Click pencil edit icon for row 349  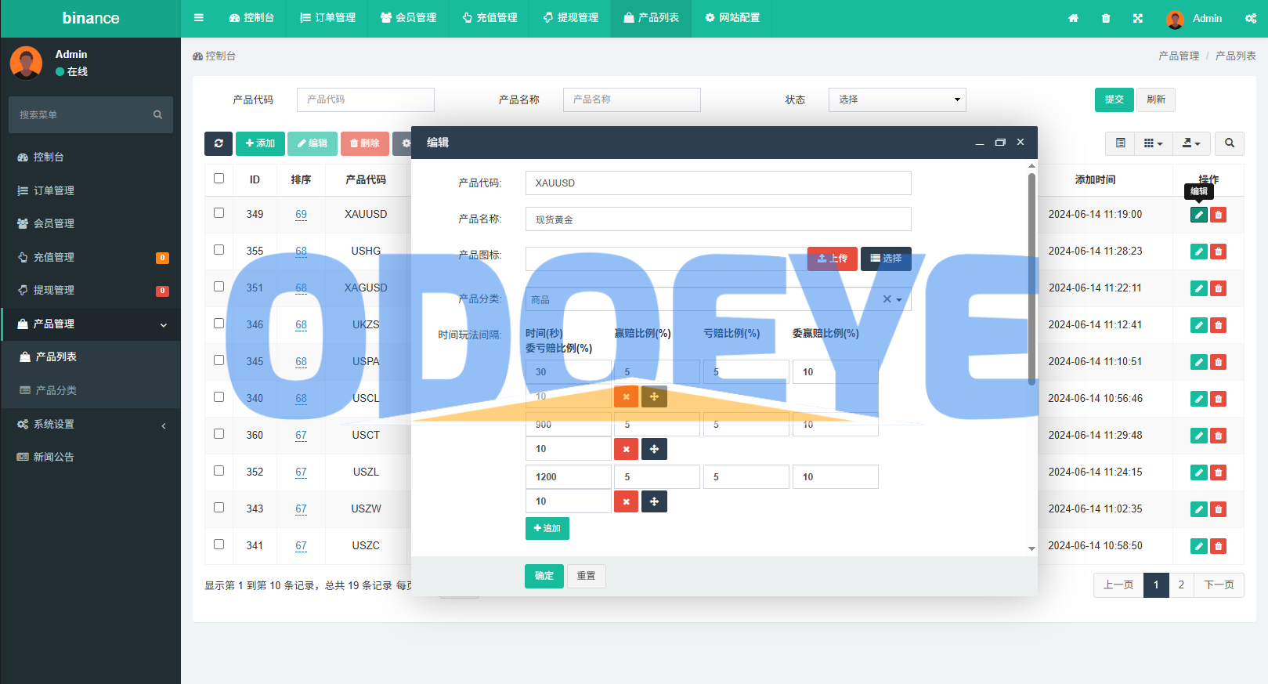1198,215
